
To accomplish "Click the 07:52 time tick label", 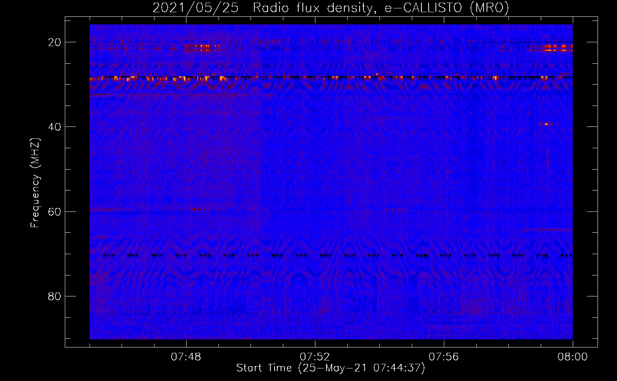I will coord(315,357).
